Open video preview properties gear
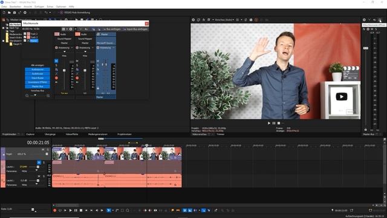Viewport: 387px width, 218px height. pos(193,20)
